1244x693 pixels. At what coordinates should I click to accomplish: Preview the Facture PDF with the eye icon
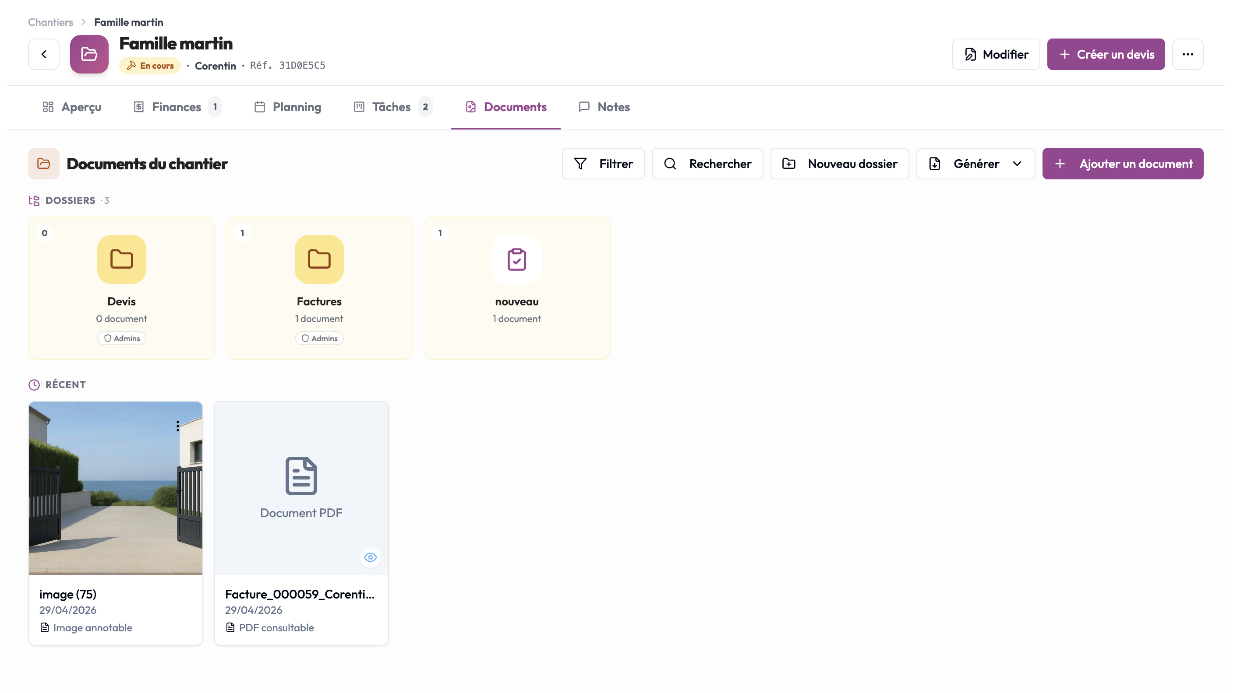371,557
